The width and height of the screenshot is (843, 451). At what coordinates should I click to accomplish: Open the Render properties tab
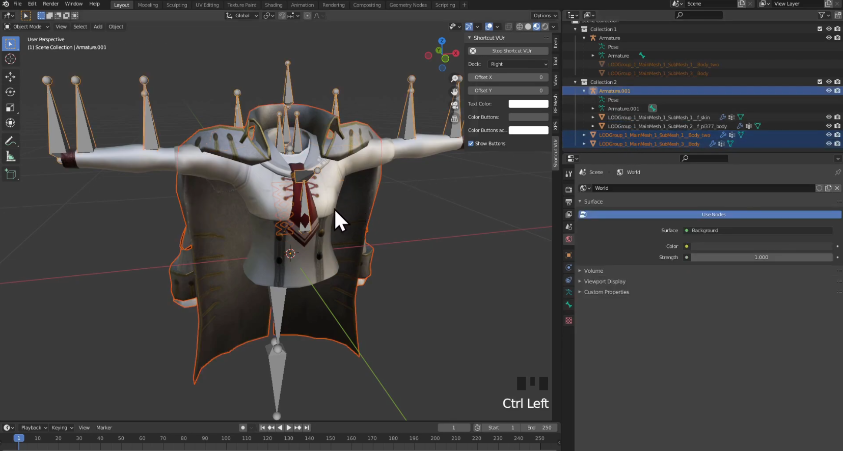(568, 189)
